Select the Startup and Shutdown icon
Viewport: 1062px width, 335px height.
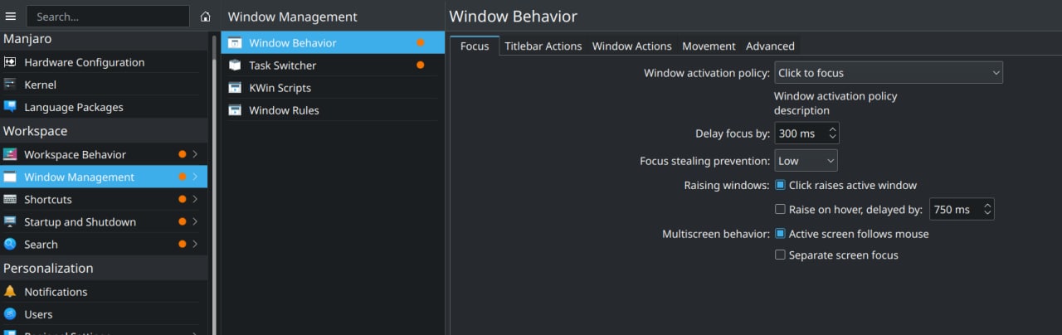click(10, 221)
